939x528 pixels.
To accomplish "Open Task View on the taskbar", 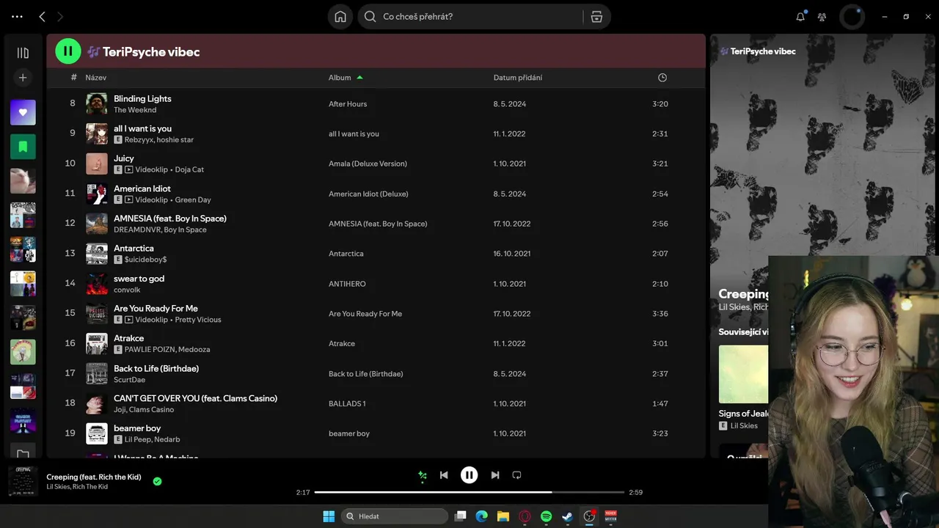I will click(x=460, y=516).
